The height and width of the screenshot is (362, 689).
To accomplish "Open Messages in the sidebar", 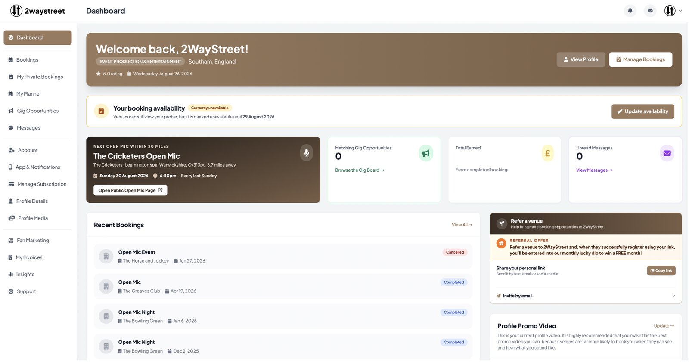I will click(x=37, y=128).
